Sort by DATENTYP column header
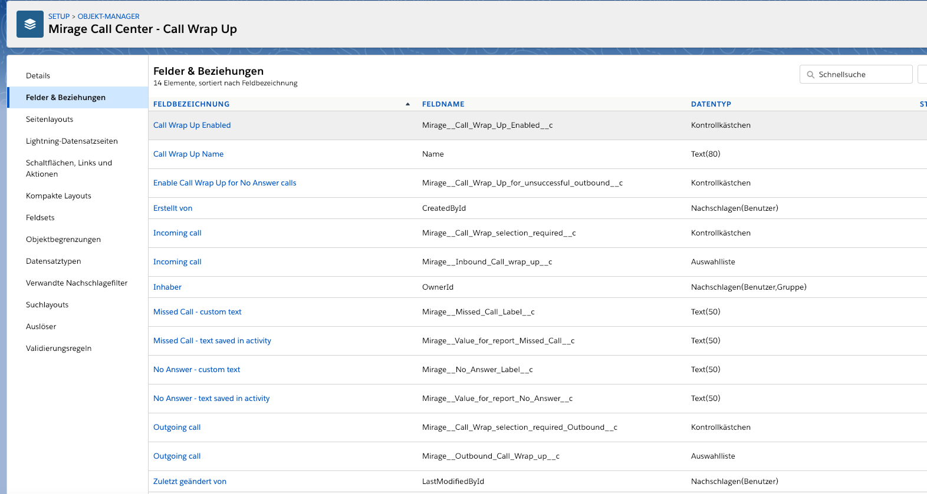The image size is (927, 494). pyautogui.click(x=711, y=104)
